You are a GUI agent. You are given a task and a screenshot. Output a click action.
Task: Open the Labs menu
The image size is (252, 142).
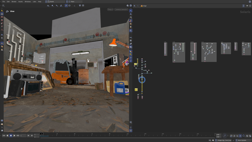(34, 2)
